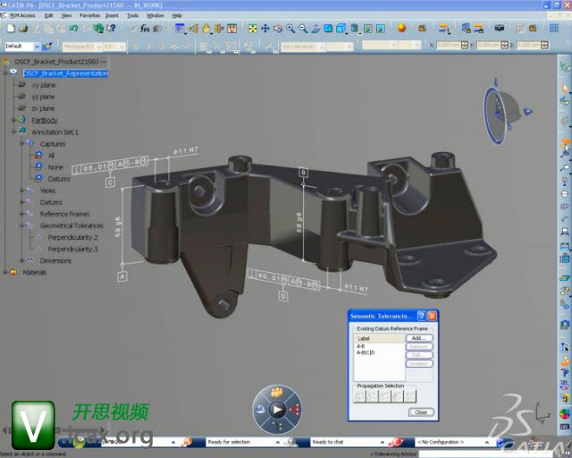Viewport: 572px width, 458px height.
Task: Select the All capture icon
Action: [38, 155]
